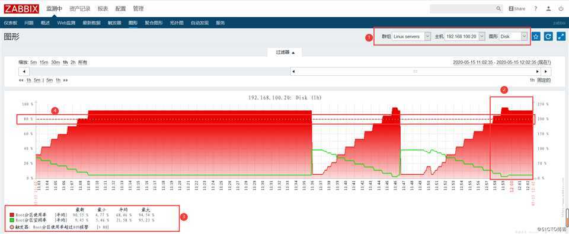Open the 资产记录 main menu
569x234 pixels.
pos(79,9)
